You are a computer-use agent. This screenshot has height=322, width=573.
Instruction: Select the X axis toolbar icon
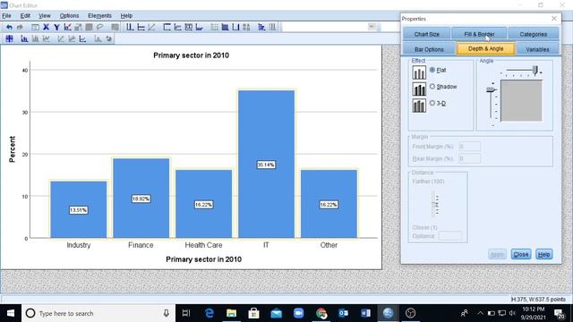click(x=46, y=27)
